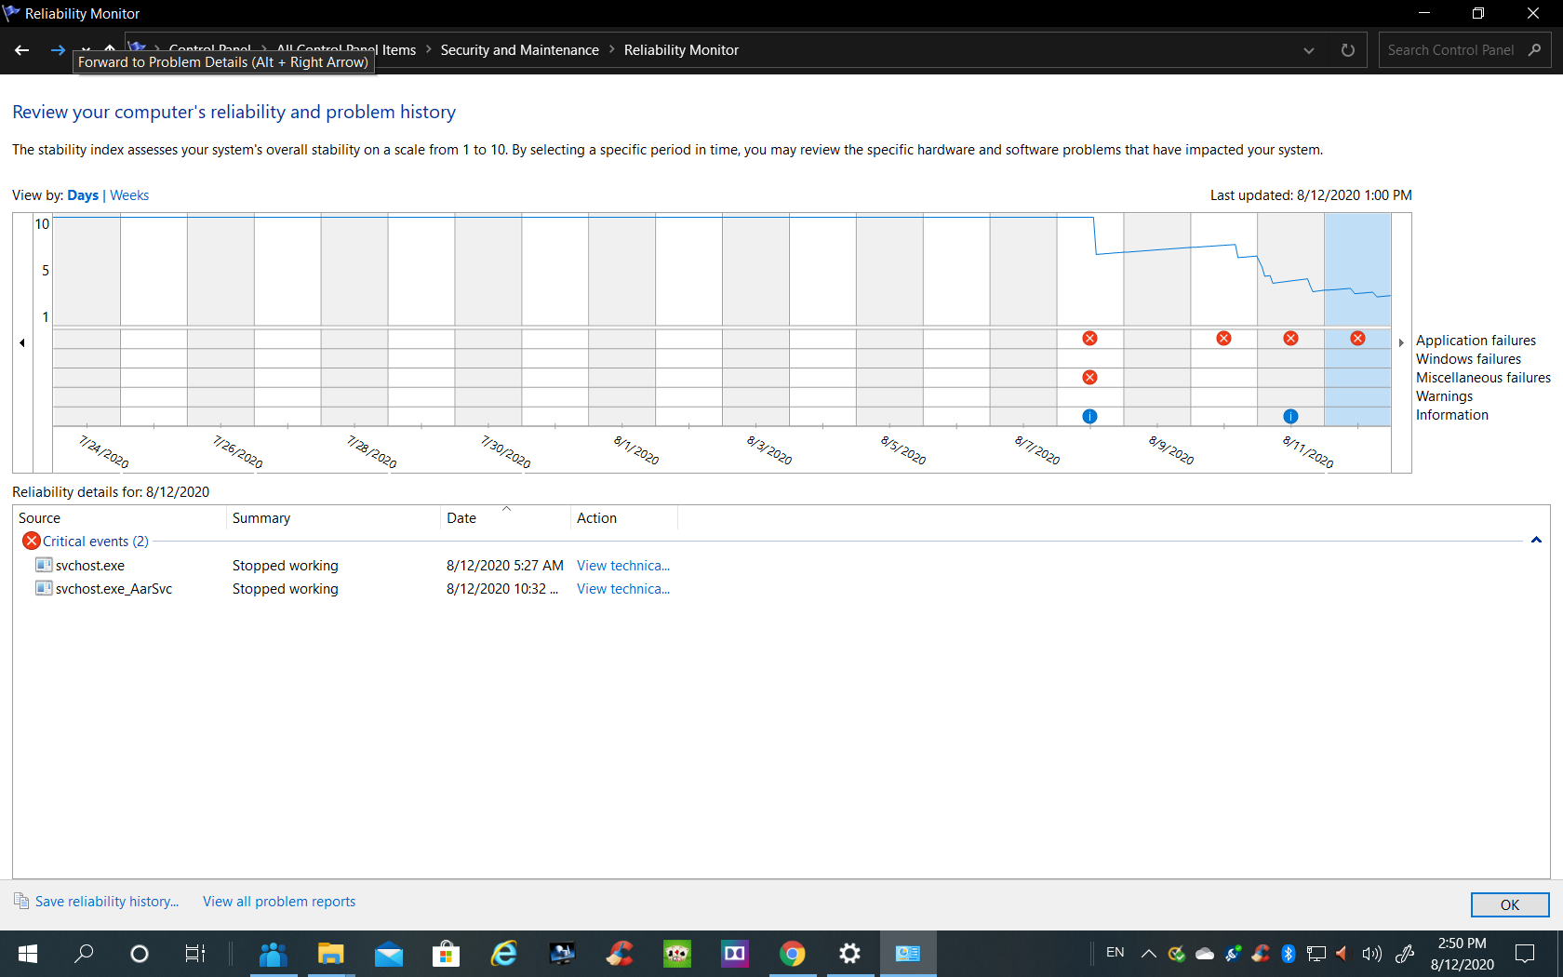Refresh the Reliability Monitor address bar
Screen dimensions: 1563x977
pyautogui.click(x=1347, y=50)
